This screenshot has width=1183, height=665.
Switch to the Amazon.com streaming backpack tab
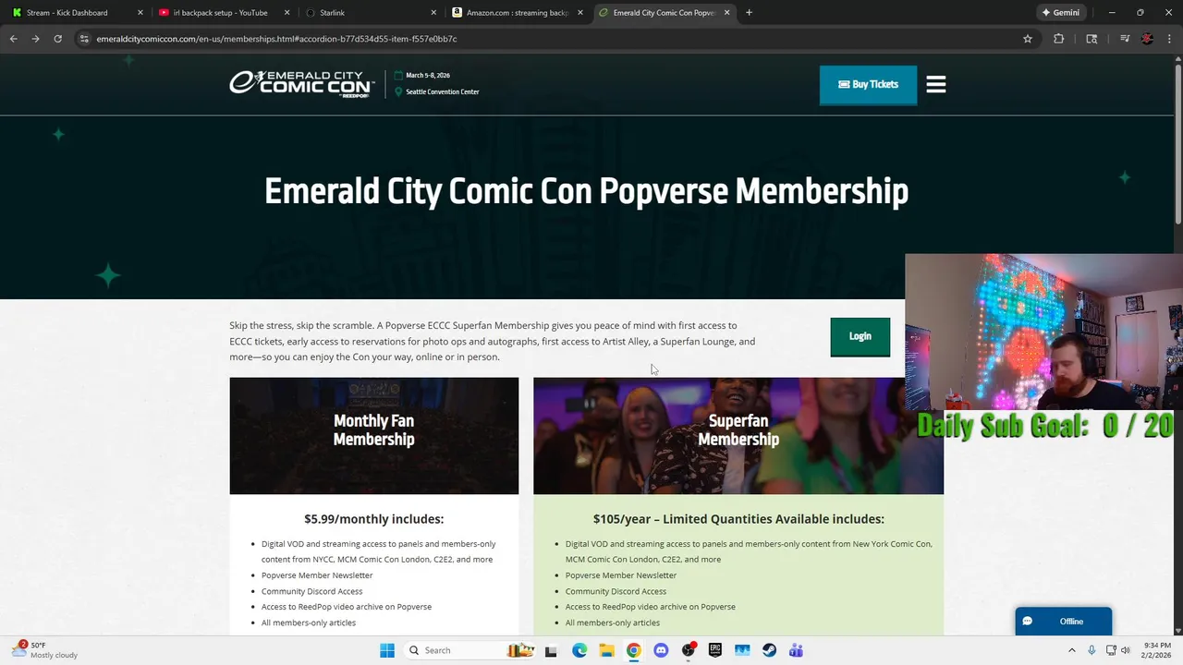coord(517,13)
